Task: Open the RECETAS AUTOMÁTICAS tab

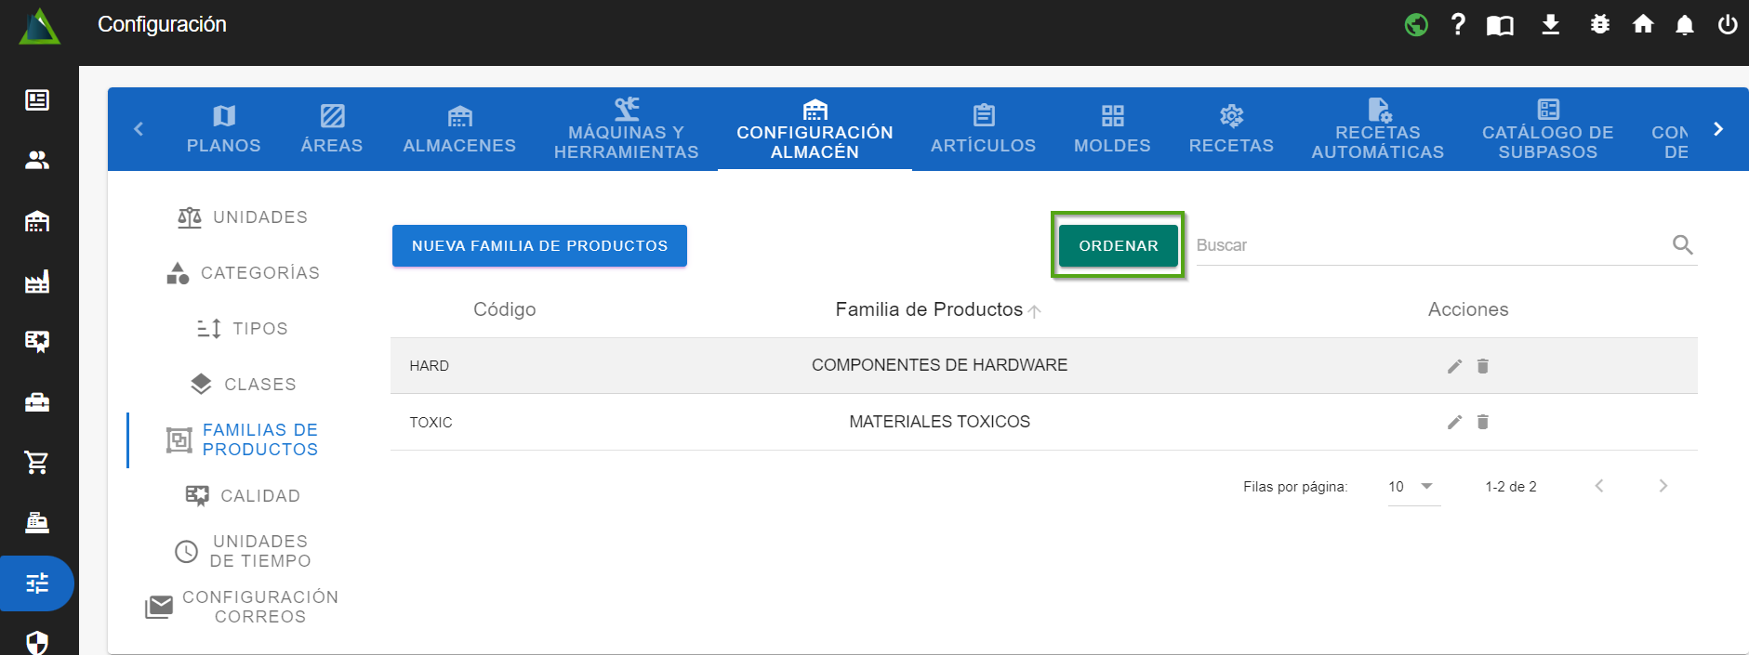Action: [x=1377, y=129]
